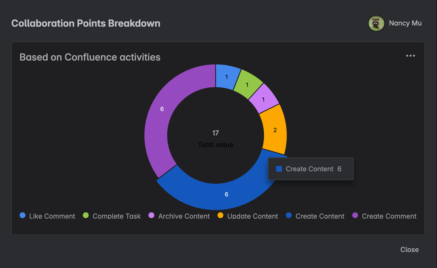Click the Close button
This screenshot has width=437, height=268.
pos(409,250)
